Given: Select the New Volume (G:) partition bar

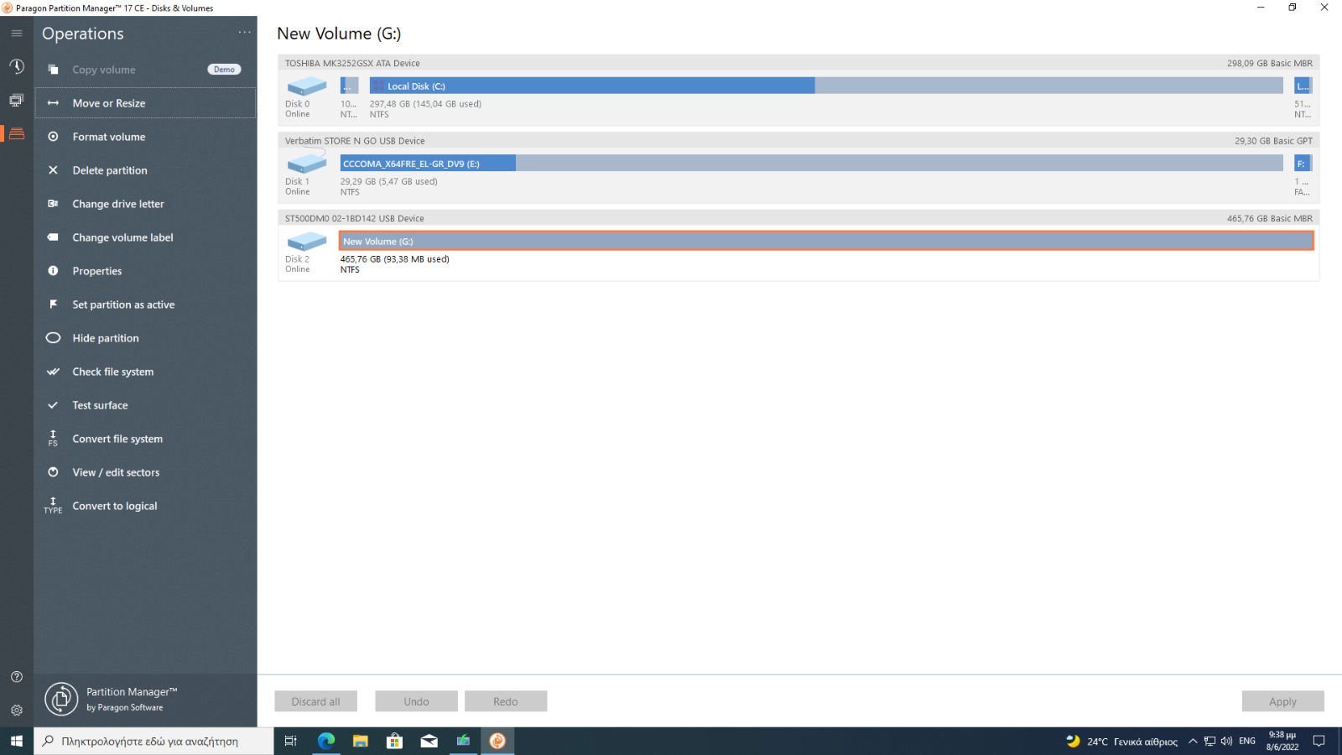Looking at the screenshot, I should [826, 241].
